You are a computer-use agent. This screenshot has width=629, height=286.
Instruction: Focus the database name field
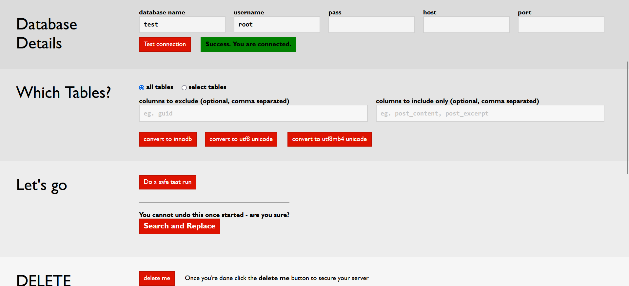pos(182,25)
